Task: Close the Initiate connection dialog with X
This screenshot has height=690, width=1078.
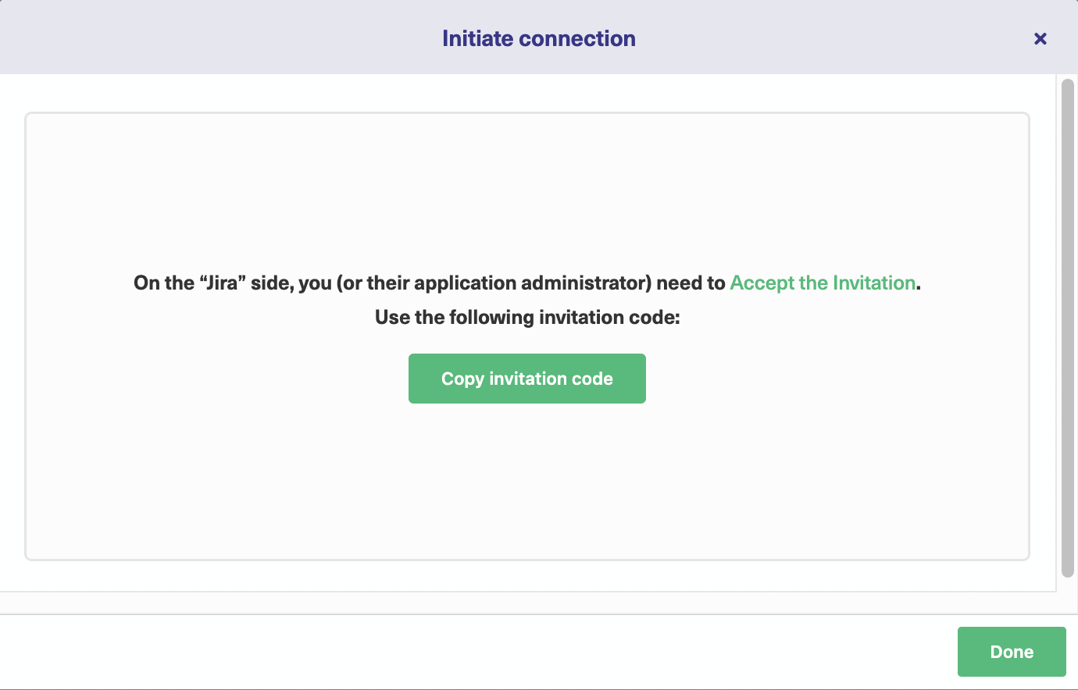Action: pyautogui.click(x=1040, y=39)
